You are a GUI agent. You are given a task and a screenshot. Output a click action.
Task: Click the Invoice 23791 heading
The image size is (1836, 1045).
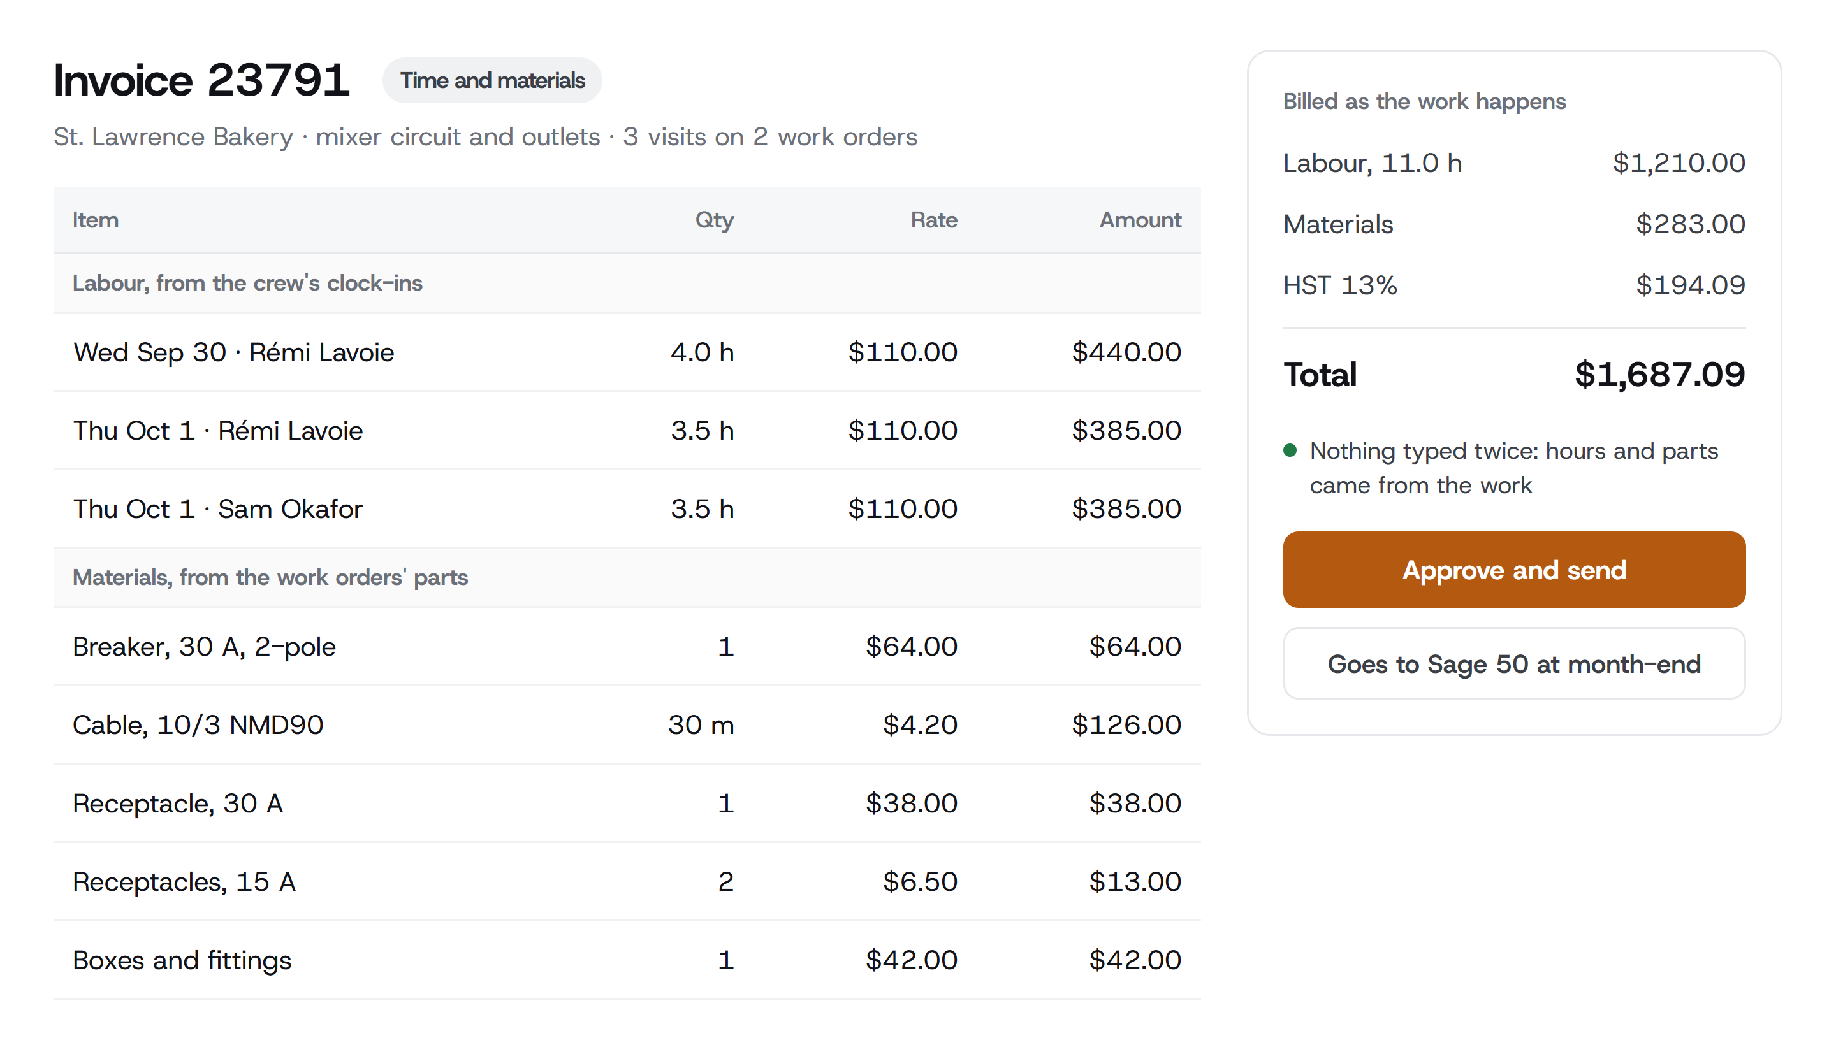click(201, 80)
